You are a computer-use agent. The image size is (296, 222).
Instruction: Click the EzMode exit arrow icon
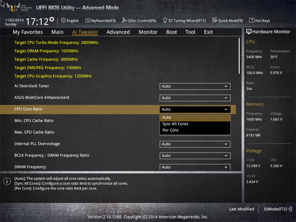coord(290,209)
